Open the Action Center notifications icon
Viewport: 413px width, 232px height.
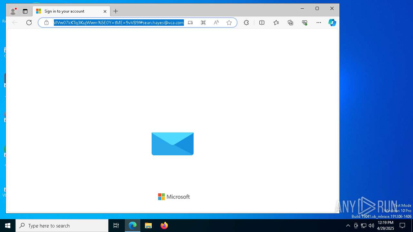click(402, 226)
